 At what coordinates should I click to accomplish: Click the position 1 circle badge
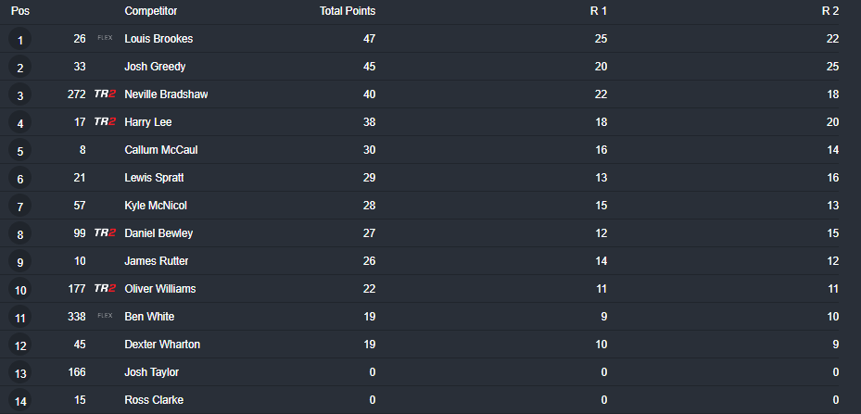20,40
